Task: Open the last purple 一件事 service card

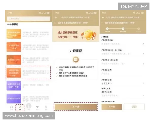Action: (x=14, y=99)
